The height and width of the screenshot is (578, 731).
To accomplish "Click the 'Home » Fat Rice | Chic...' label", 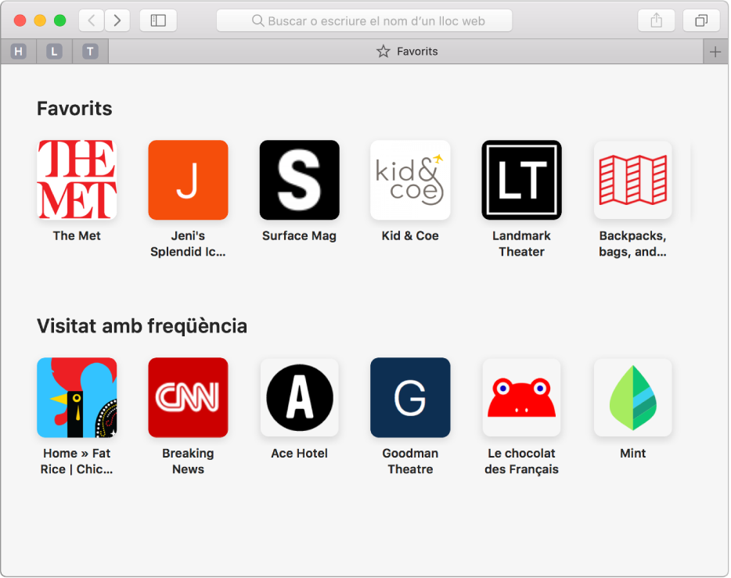I will (x=77, y=461).
